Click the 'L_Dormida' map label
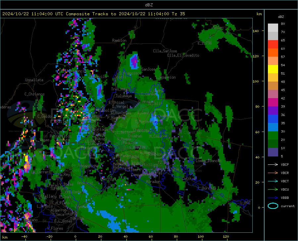 pyautogui.click(x=207, y=188)
